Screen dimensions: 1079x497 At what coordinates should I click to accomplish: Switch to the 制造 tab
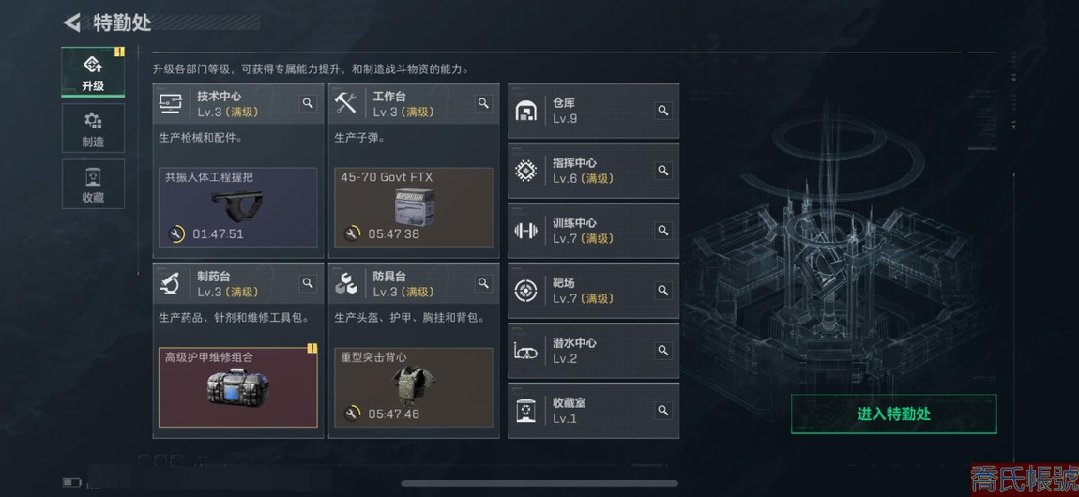(x=93, y=128)
